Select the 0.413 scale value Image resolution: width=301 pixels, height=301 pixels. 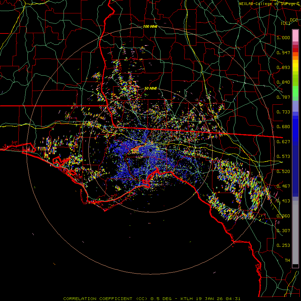pos(283,201)
